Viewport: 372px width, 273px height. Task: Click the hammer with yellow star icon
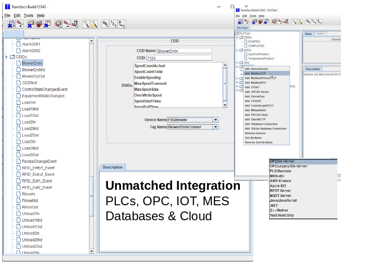(94, 24)
